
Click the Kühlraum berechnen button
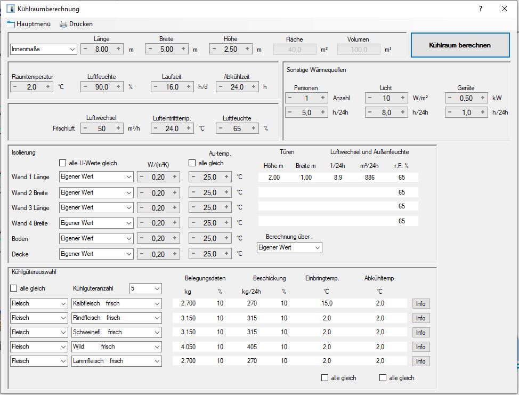pos(460,45)
